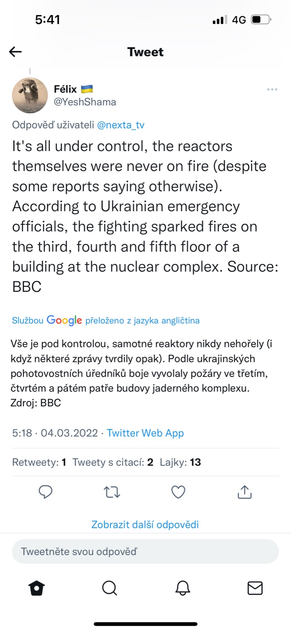Tap the Google translation attribution link
291x632 pixels.
(106, 320)
